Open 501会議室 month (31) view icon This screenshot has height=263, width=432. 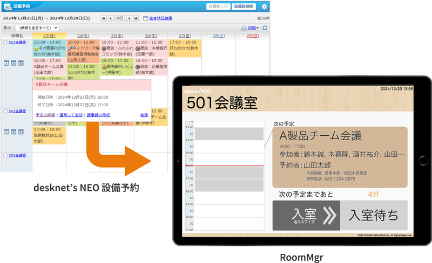(21, 63)
